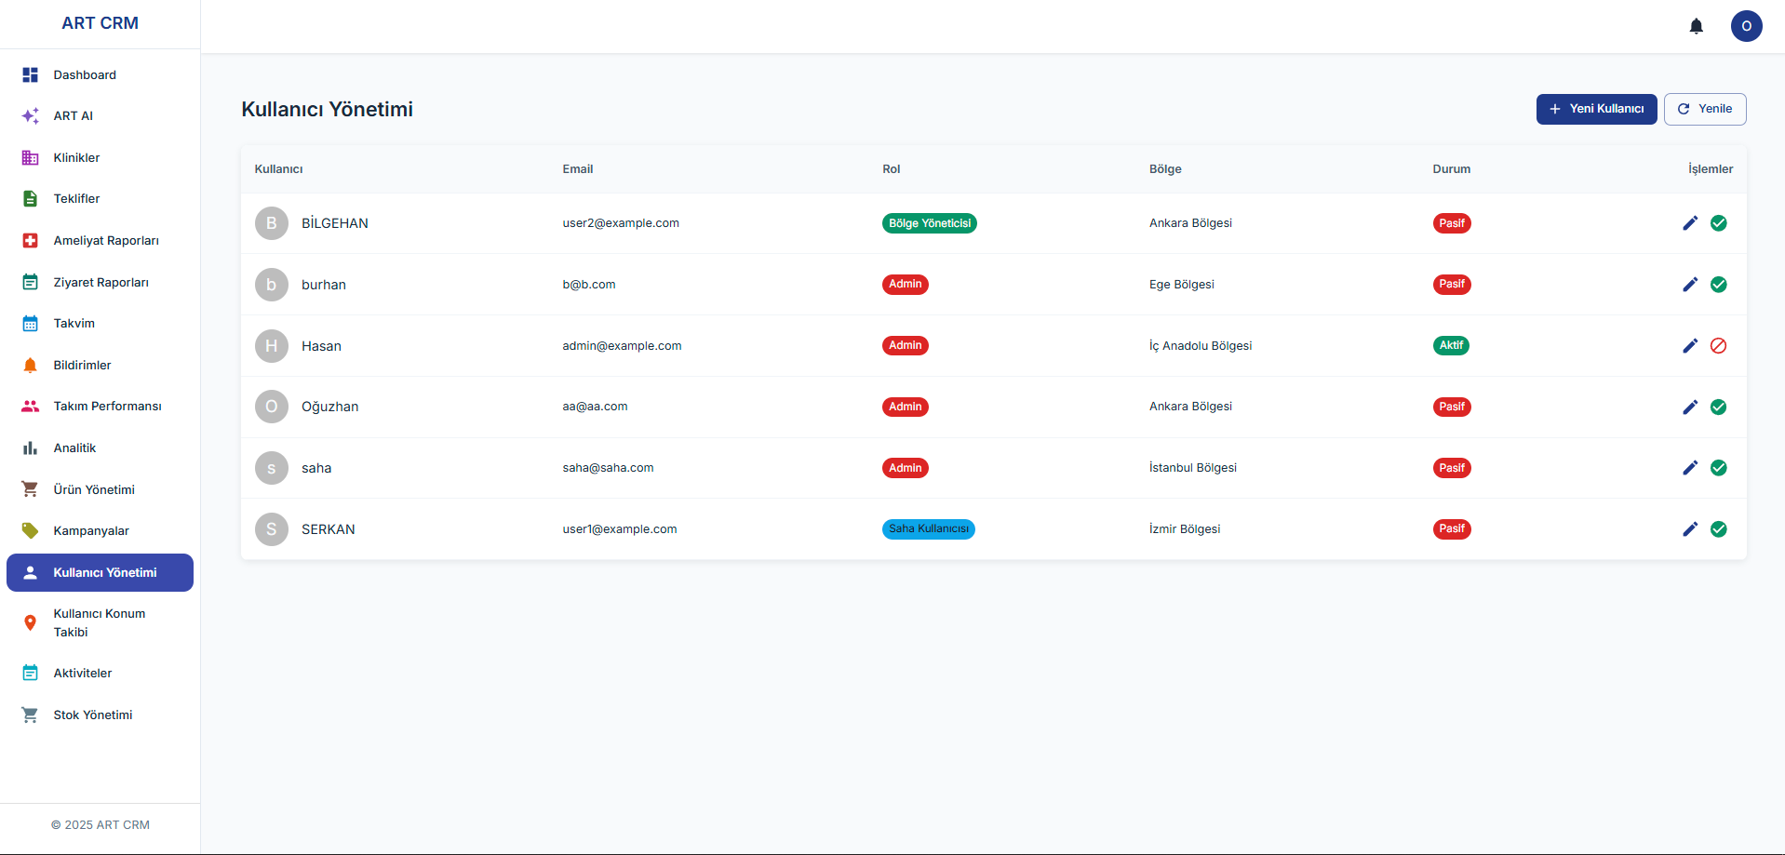Click Hasan's avatar thumbnail

coord(272,346)
